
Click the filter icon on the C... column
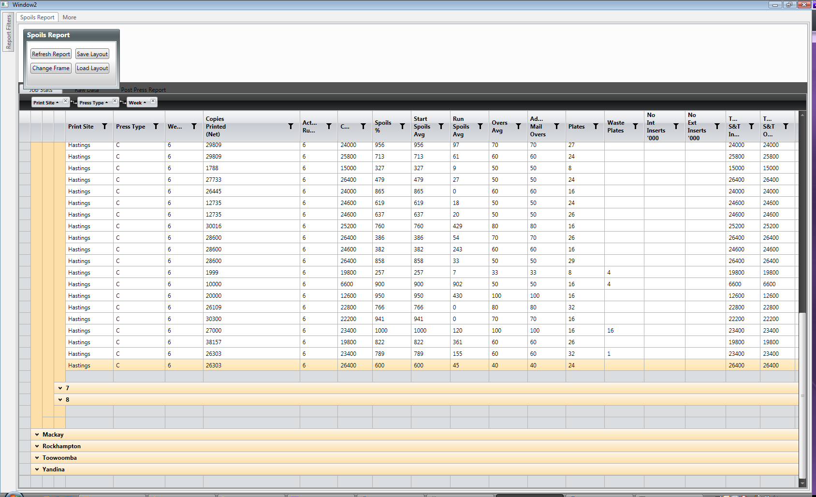click(x=363, y=126)
